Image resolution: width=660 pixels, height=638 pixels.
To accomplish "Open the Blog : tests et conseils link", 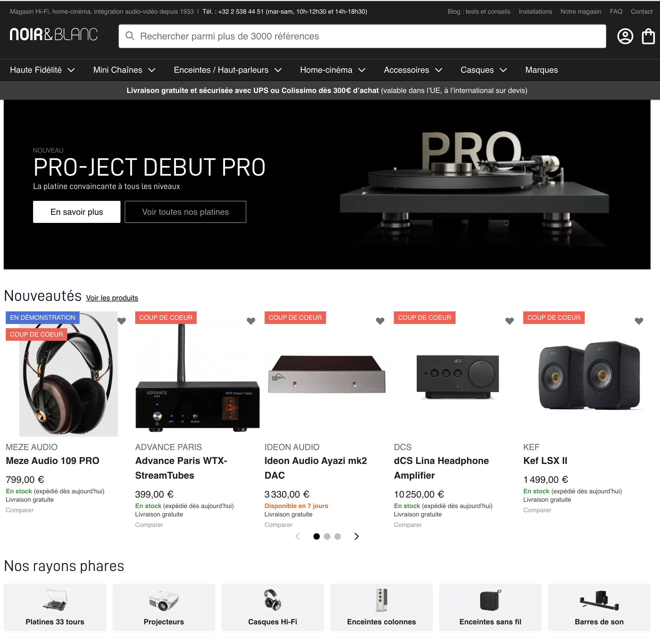I will [479, 12].
